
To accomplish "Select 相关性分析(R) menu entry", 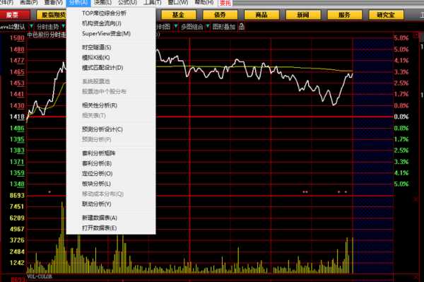I will pyautogui.click(x=100, y=105).
